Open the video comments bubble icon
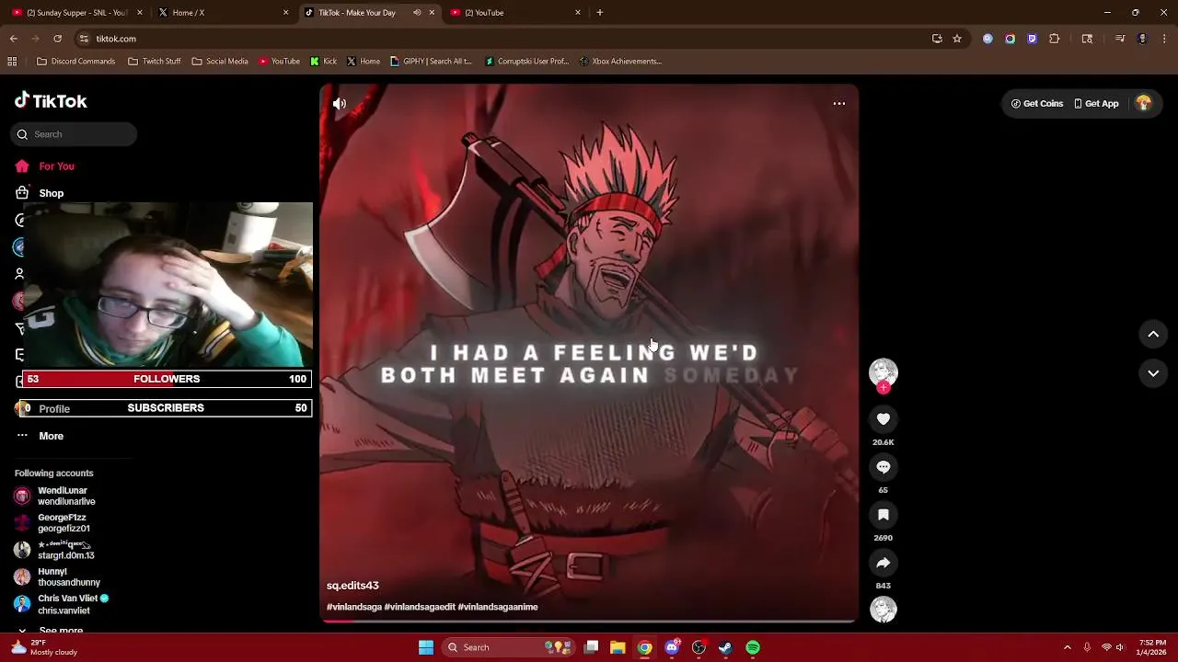 (x=883, y=467)
